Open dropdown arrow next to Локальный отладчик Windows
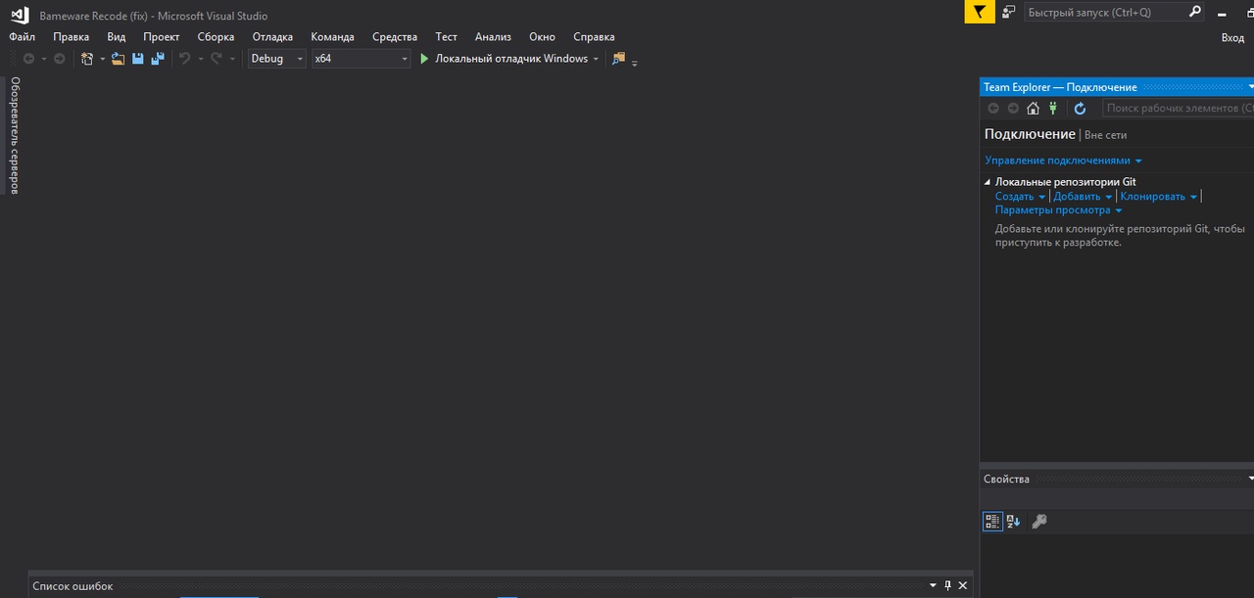The width and height of the screenshot is (1254, 598). point(596,59)
